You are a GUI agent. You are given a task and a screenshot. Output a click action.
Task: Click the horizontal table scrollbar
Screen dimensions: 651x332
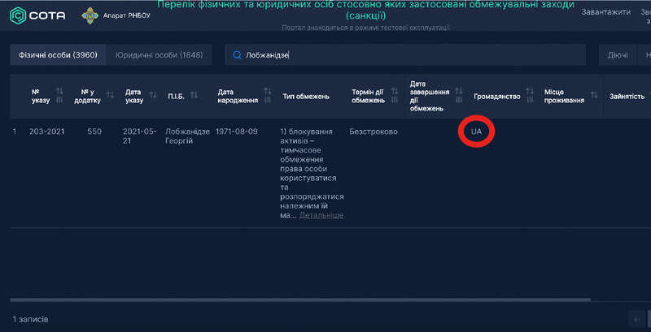[301, 300]
